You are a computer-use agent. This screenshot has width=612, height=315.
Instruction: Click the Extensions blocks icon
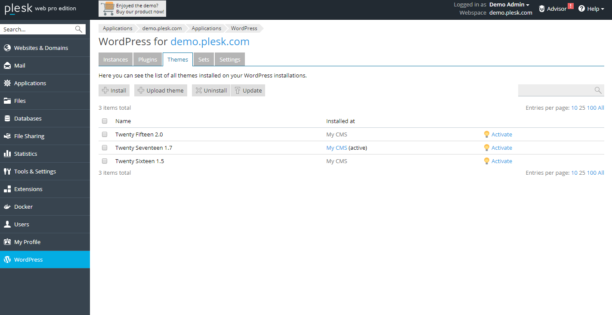[x=7, y=189]
